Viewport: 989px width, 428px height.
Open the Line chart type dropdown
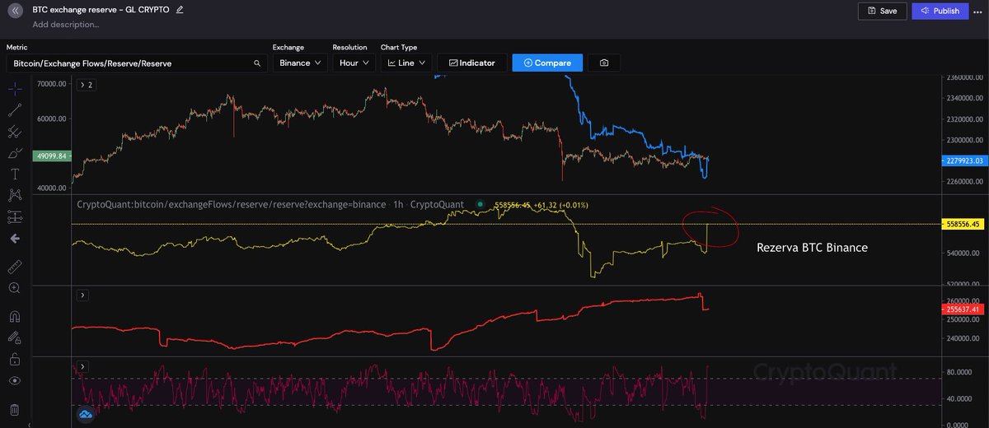(405, 63)
